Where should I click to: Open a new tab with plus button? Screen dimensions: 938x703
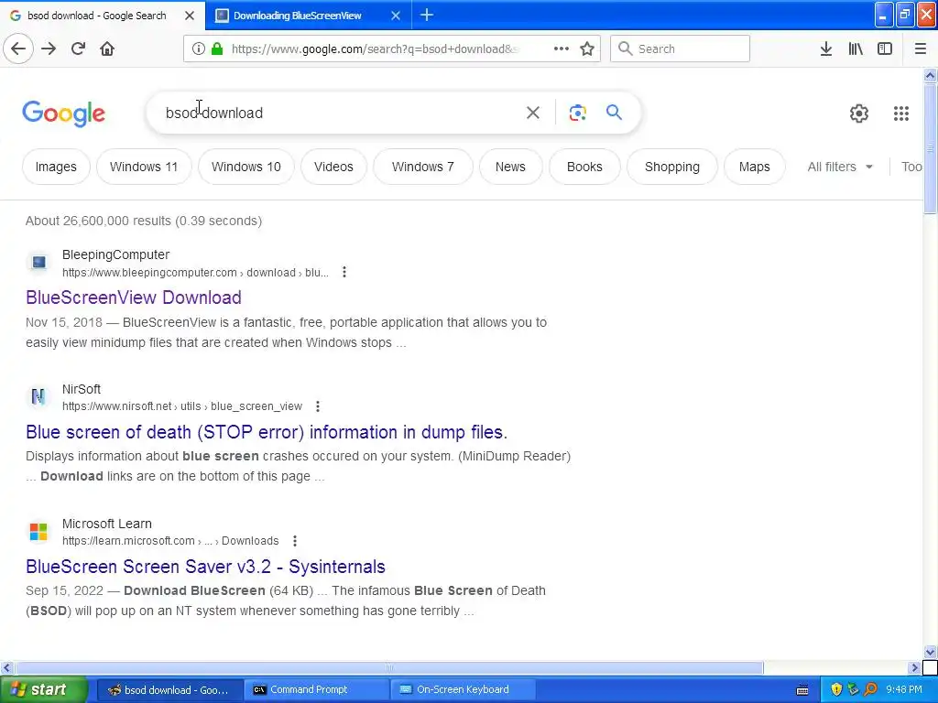pyautogui.click(x=427, y=15)
